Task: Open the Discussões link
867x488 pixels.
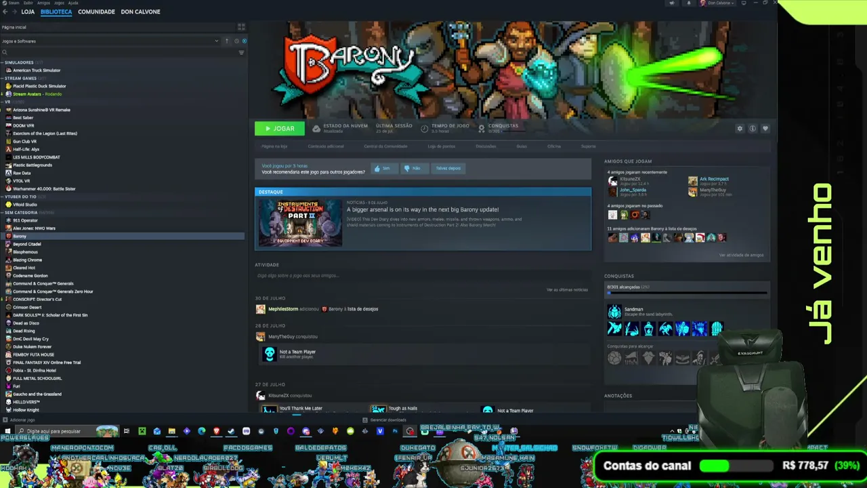Action: point(486,146)
